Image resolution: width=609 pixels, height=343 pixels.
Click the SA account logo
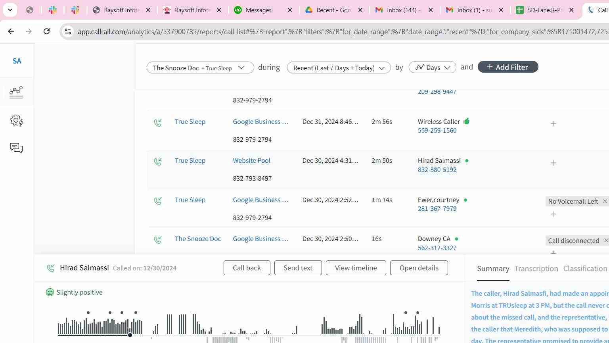(17, 61)
